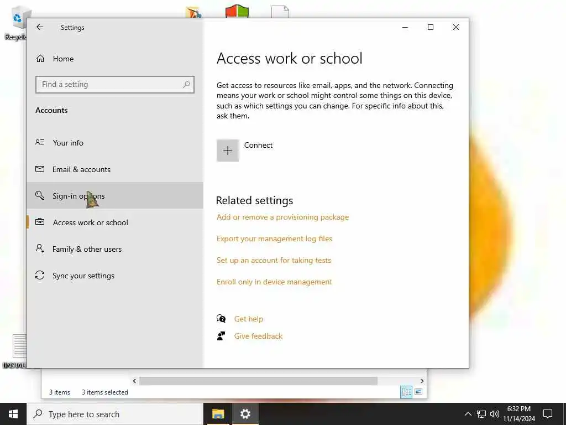Open the Get help link
The image size is (566, 425).
click(249, 319)
